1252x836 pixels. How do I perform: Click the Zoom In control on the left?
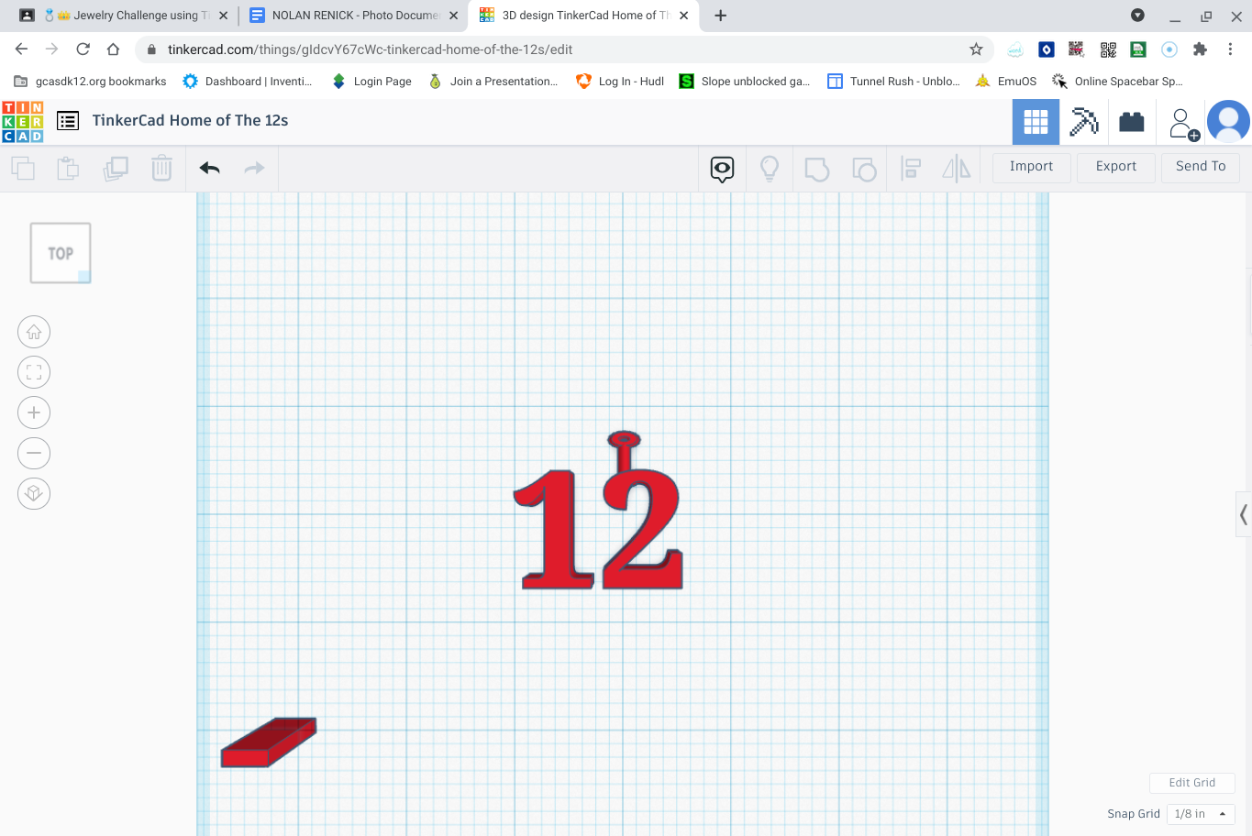(x=34, y=412)
